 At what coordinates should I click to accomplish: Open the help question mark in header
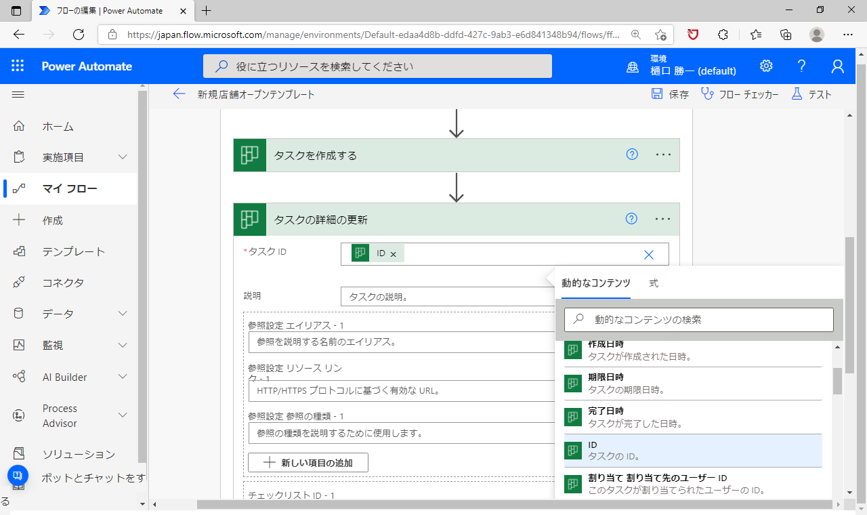point(802,66)
